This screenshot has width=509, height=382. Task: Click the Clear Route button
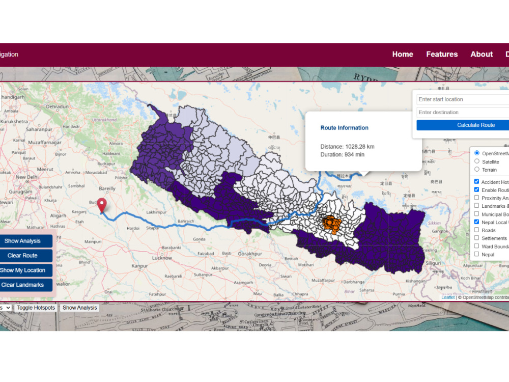pyautogui.click(x=25, y=256)
